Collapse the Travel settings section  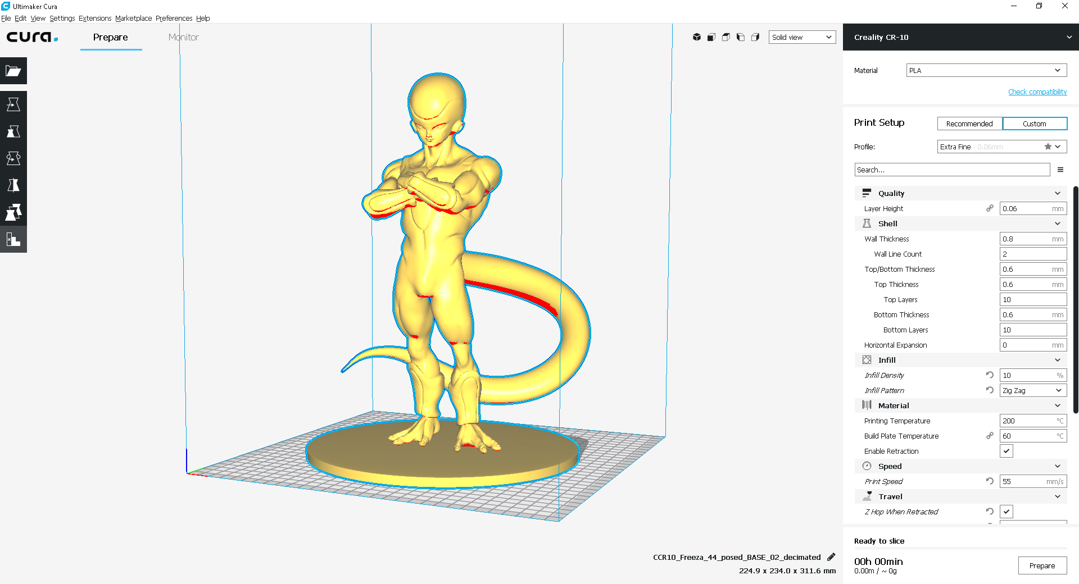click(x=961, y=496)
